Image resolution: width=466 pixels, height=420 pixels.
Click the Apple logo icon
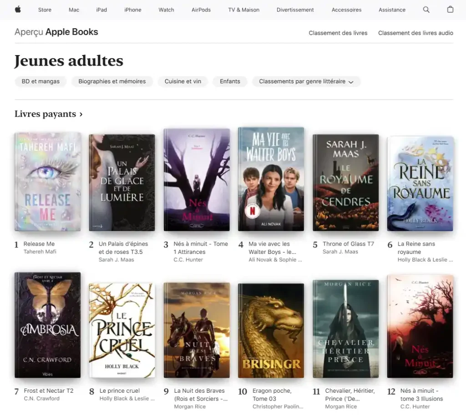click(x=18, y=10)
